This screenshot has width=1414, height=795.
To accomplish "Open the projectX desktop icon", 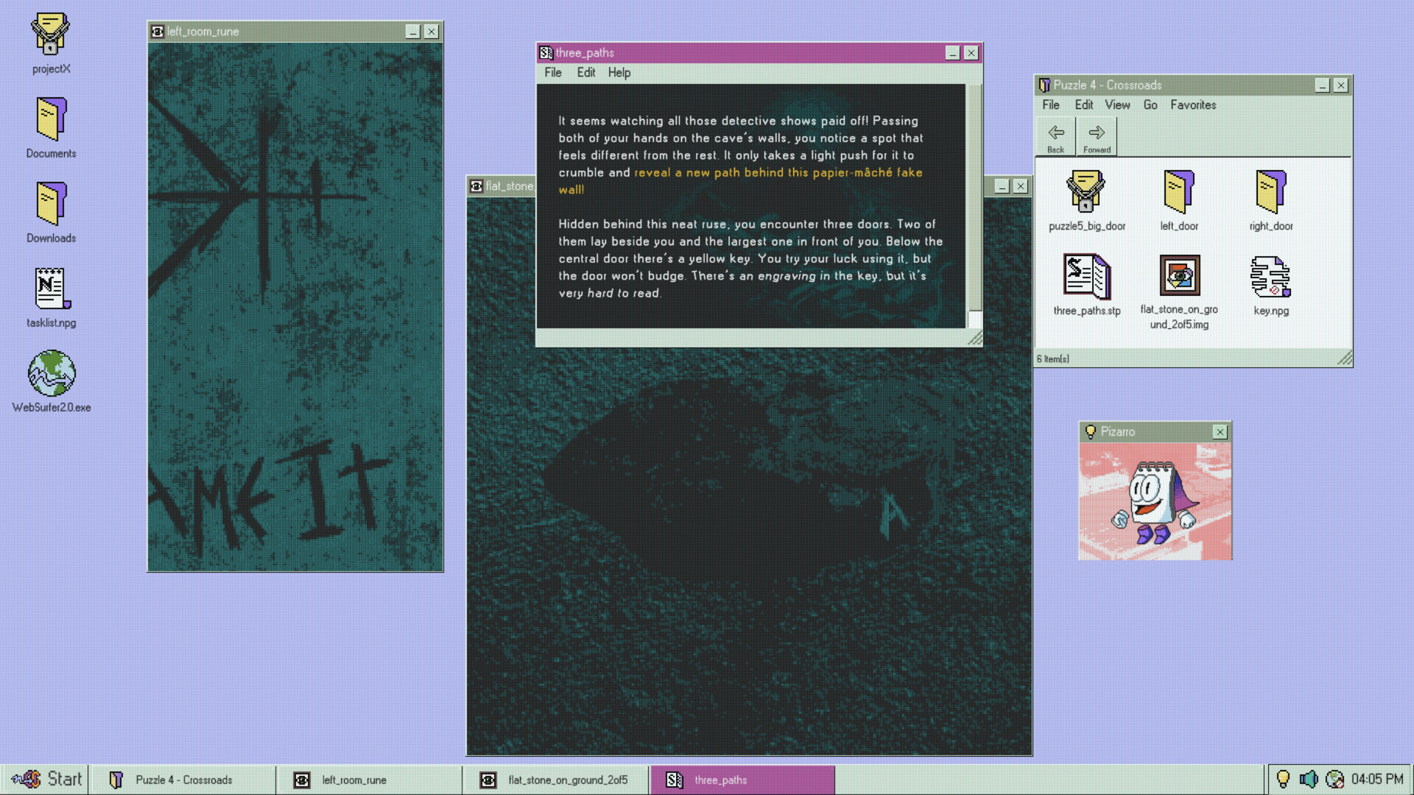I will point(51,35).
